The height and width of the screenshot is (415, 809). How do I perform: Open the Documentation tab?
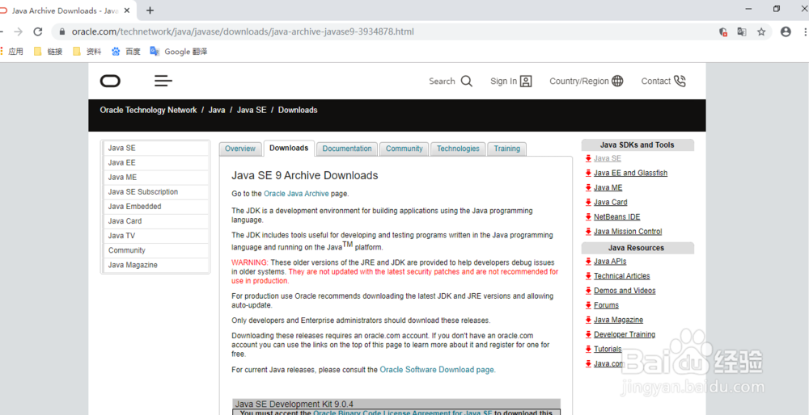coord(347,149)
